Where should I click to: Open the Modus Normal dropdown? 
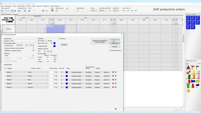pyautogui.click(x=94, y=11)
